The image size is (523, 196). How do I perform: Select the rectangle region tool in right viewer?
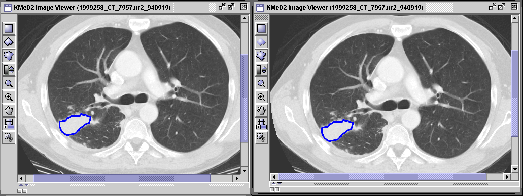262,28
